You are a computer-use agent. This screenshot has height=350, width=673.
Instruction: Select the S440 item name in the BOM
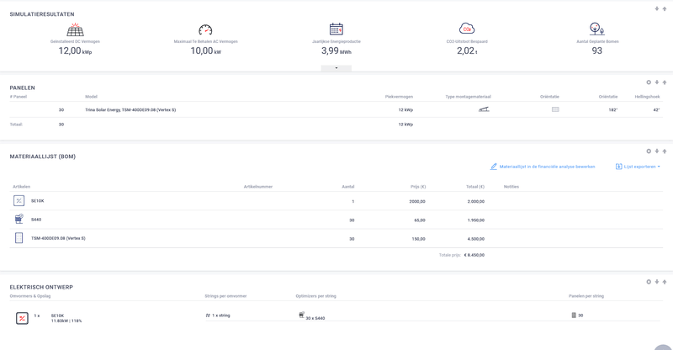(x=36, y=220)
